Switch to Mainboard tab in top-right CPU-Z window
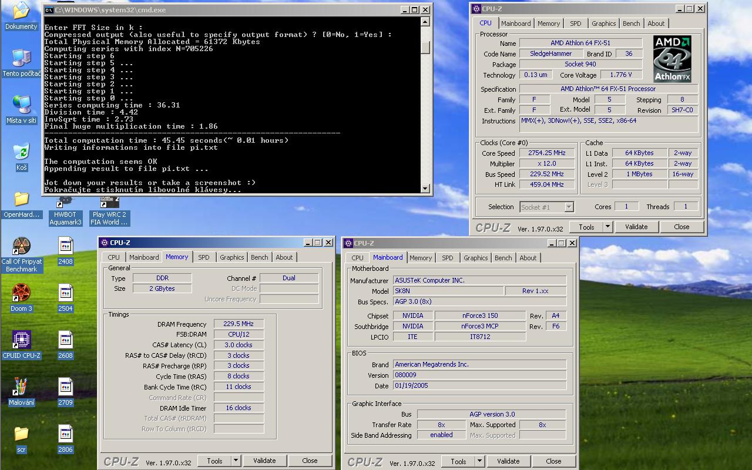752x470 pixels. [516, 23]
